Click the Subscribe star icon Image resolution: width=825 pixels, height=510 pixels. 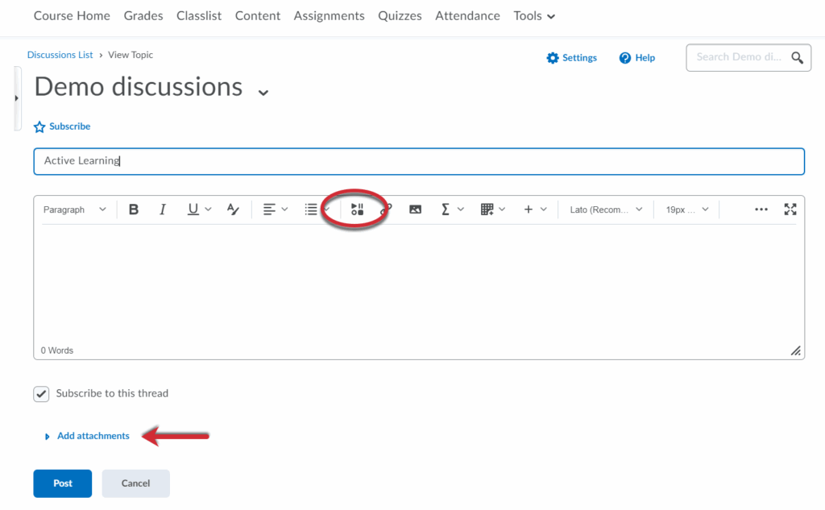coord(39,127)
